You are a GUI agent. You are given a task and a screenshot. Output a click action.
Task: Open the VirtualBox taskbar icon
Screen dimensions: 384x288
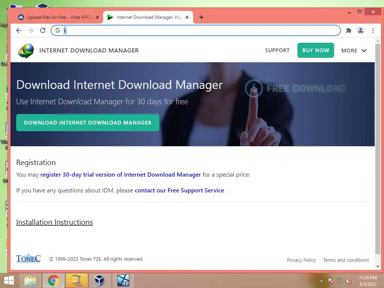pos(99,280)
